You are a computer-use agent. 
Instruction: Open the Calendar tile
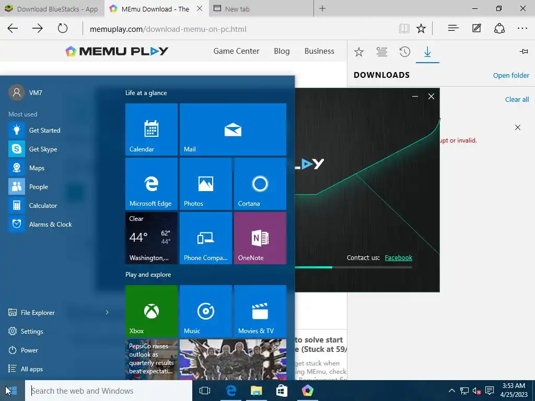[151, 129]
